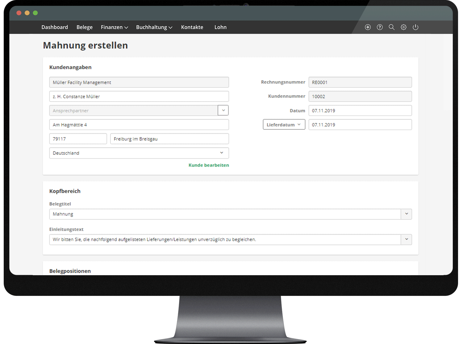Switch to the Lohn section
Viewport: 463px width, 344px height.
(220, 27)
